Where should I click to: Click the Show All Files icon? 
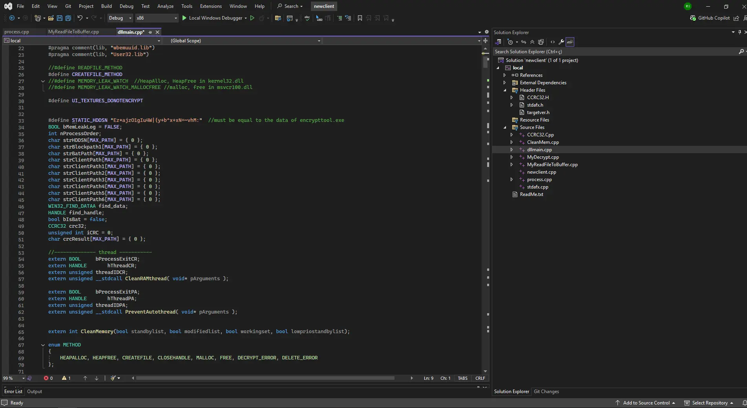point(541,42)
